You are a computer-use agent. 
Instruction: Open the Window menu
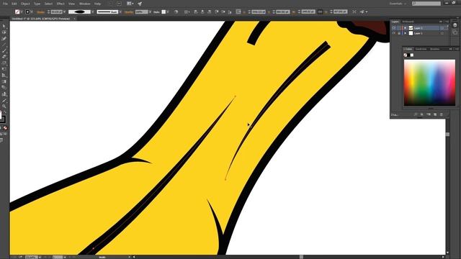[85, 4]
